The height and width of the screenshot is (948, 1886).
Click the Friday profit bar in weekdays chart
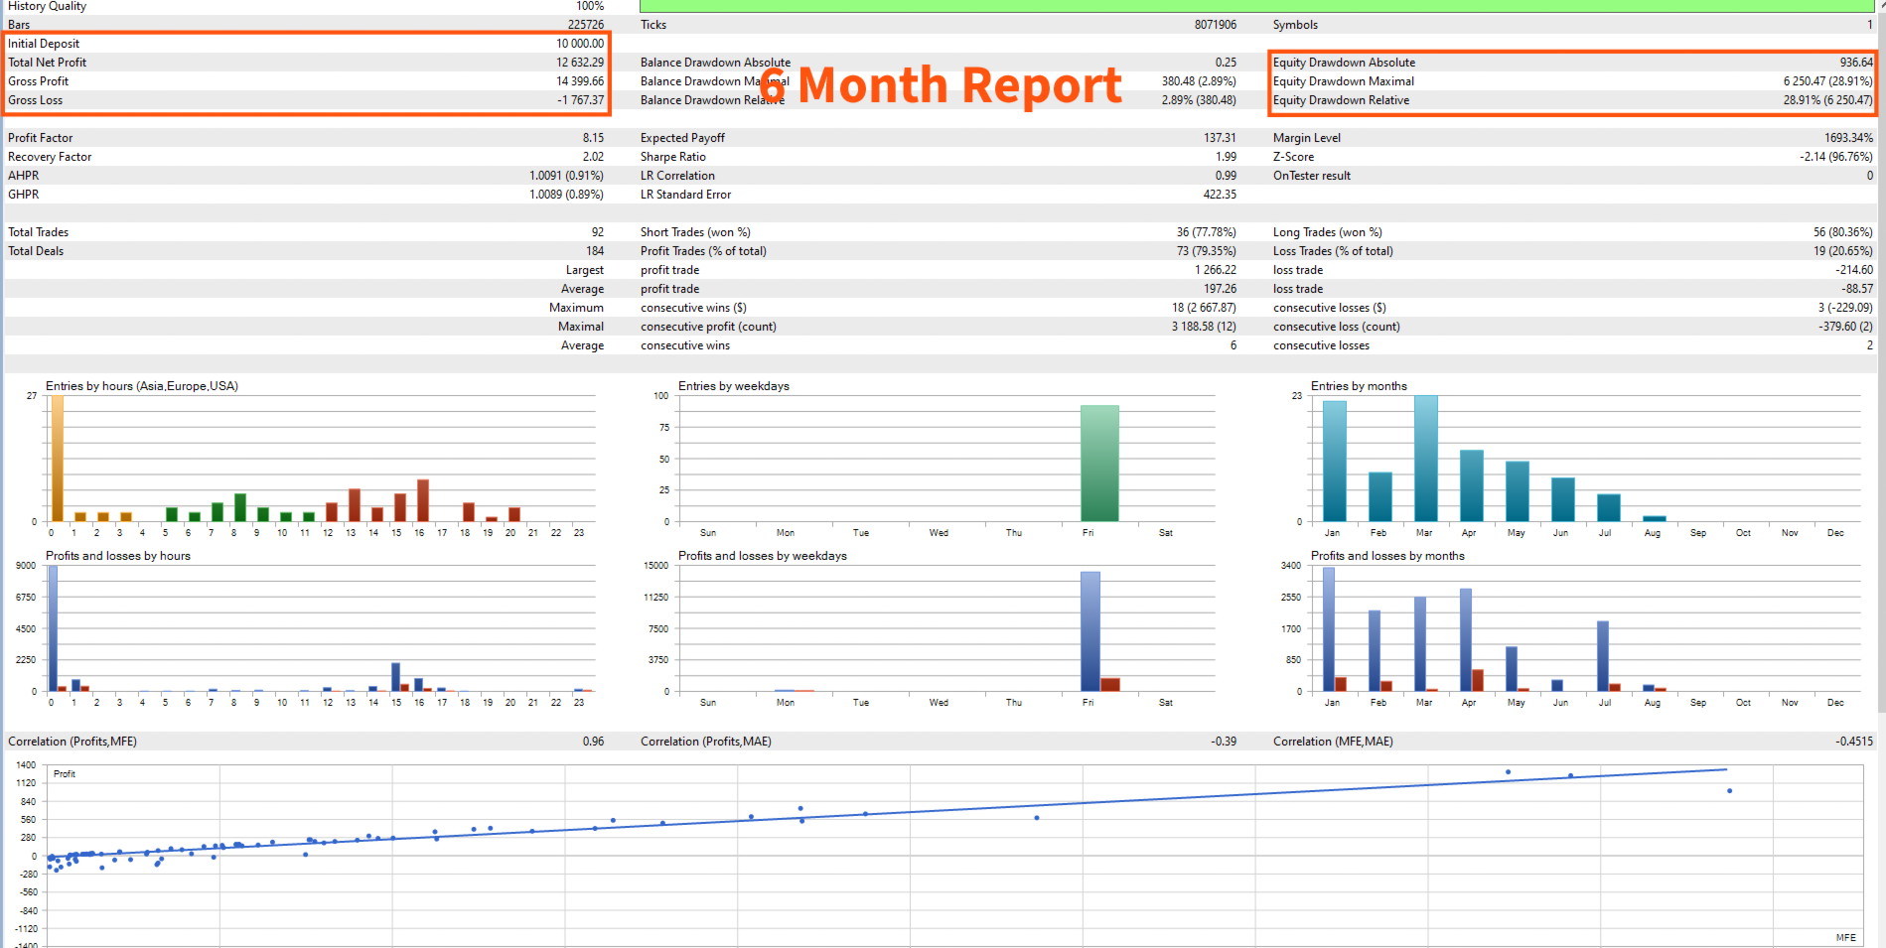point(1089,631)
